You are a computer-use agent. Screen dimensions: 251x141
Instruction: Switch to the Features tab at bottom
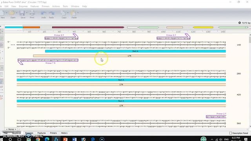42,133
